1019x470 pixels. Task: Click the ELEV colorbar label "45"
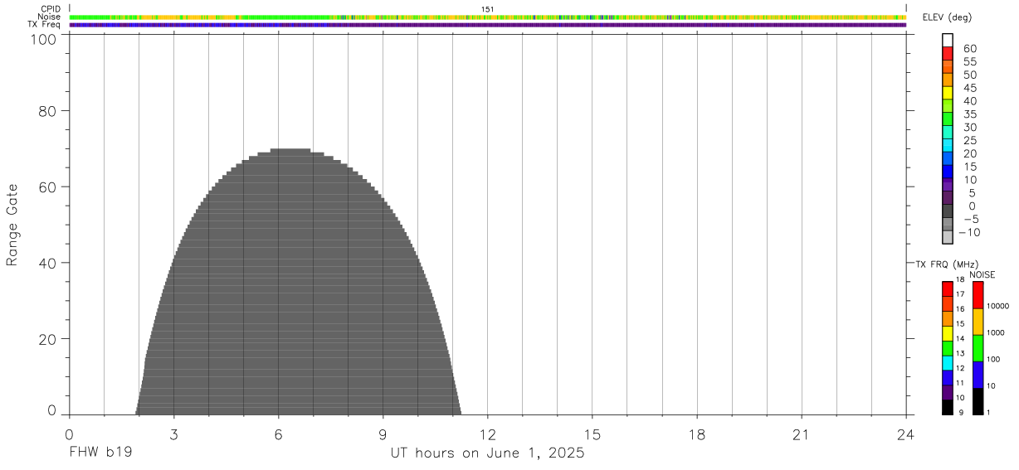pyautogui.click(x=970, y=88)
